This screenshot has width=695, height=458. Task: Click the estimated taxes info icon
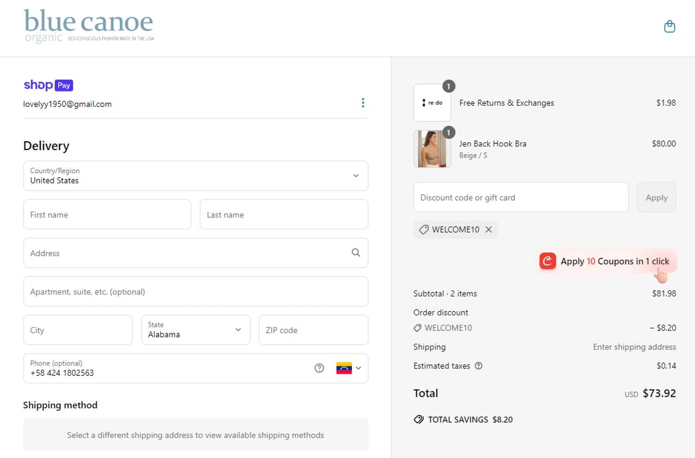pyautogui.click(x=479, y=366)
